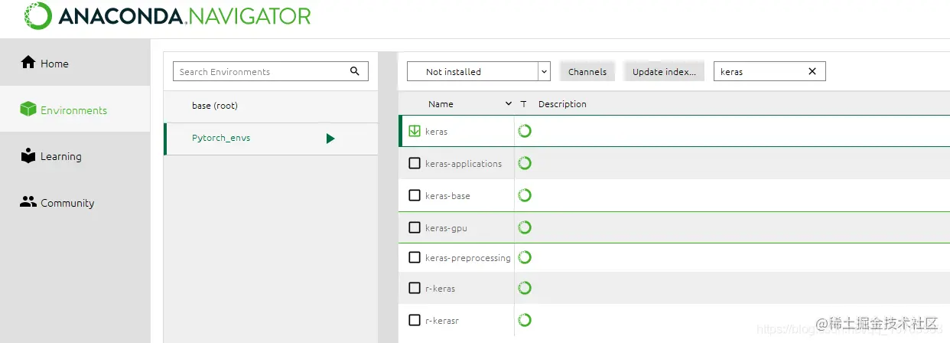Check the r-keras package checkbox
The height and width of the screenshot is (343, 950).
pos(415,289)
